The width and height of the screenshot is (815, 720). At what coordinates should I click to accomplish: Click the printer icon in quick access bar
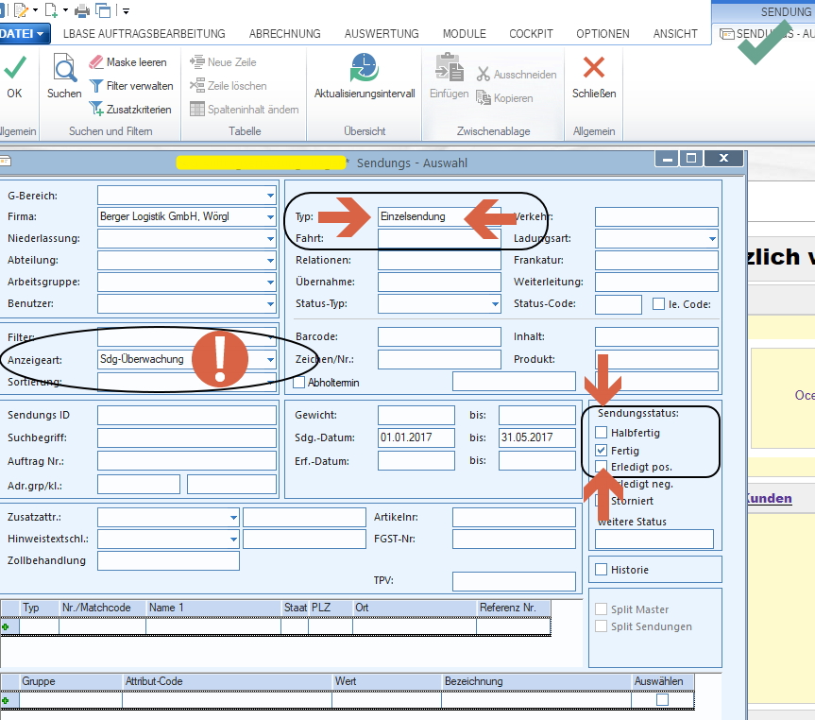point(82,9)
